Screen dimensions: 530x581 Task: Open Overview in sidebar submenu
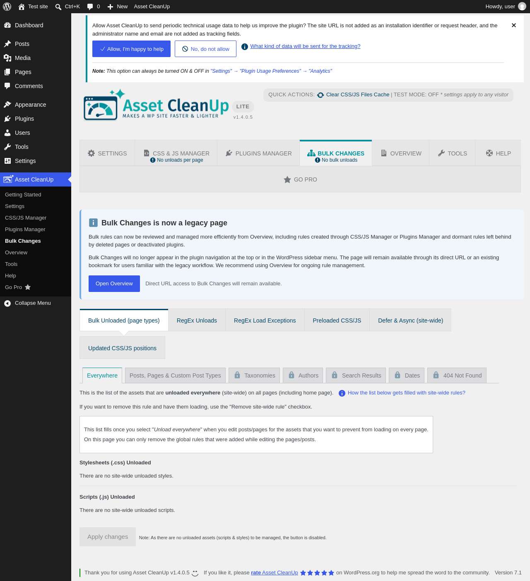16,253
